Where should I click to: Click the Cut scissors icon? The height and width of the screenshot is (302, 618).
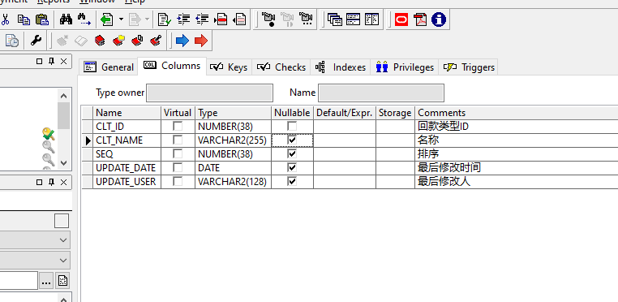pos(6,19)
